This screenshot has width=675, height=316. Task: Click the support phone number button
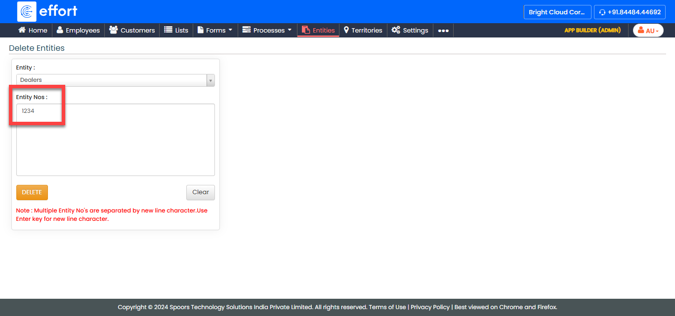pyautogui.click(x=630, y=12)
